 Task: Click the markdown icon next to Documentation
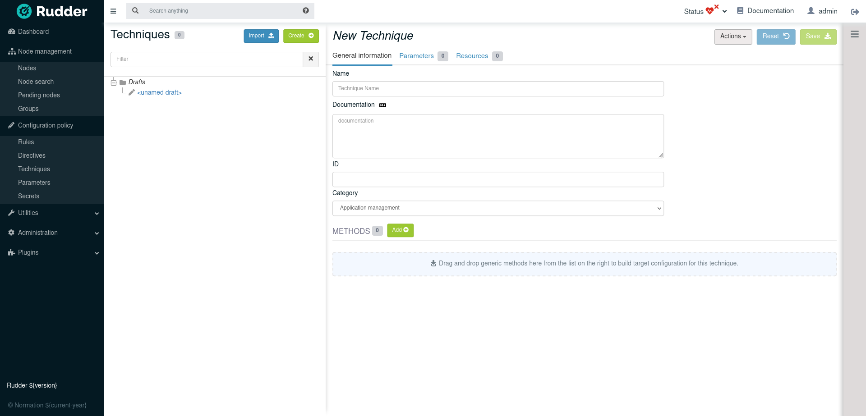point(382,105)
